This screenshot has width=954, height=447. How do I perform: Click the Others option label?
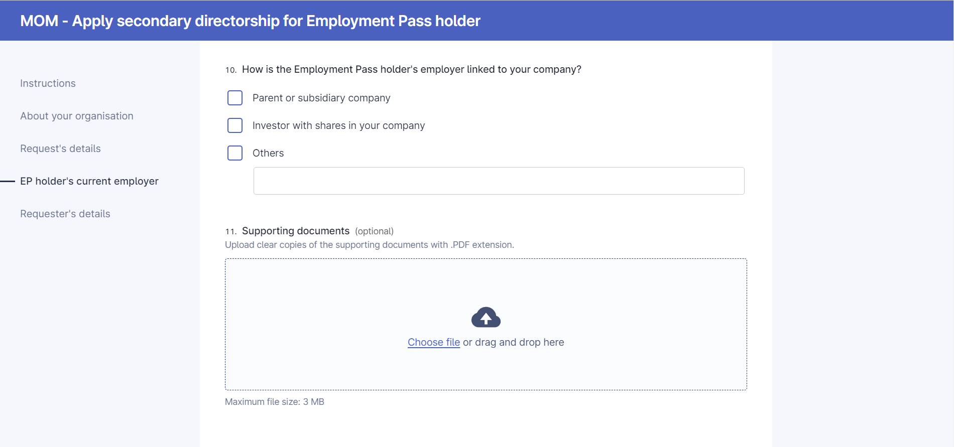[268, 153]
